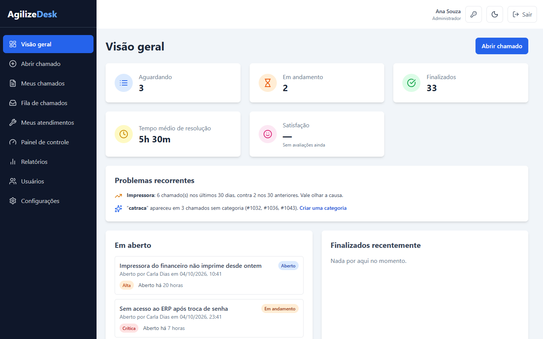
Task: Click the Em andamento status badge on ERP ticket
Action: pyautogui.click(x=280, y=308)
